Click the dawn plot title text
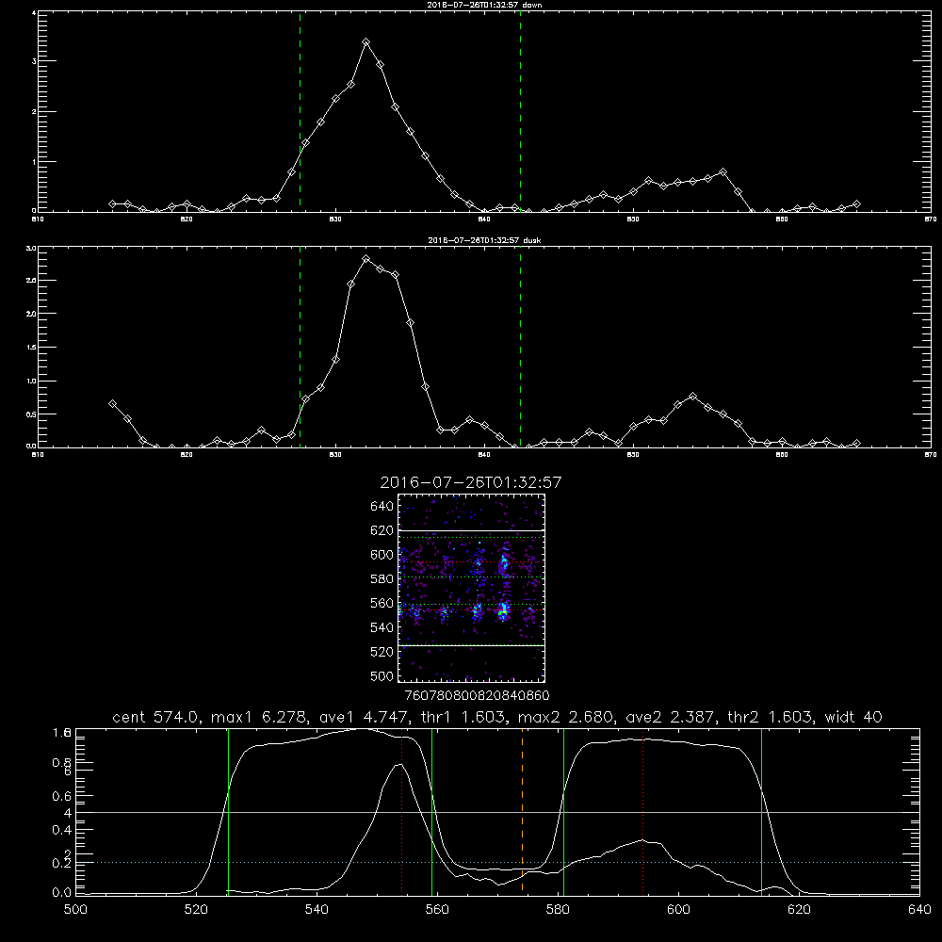The image size is (942, 942). point(484,5)
